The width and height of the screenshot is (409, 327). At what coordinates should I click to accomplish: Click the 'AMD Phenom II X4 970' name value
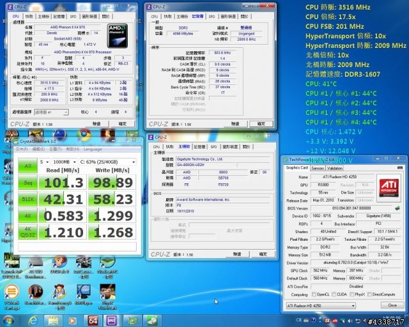coord(68,27)
